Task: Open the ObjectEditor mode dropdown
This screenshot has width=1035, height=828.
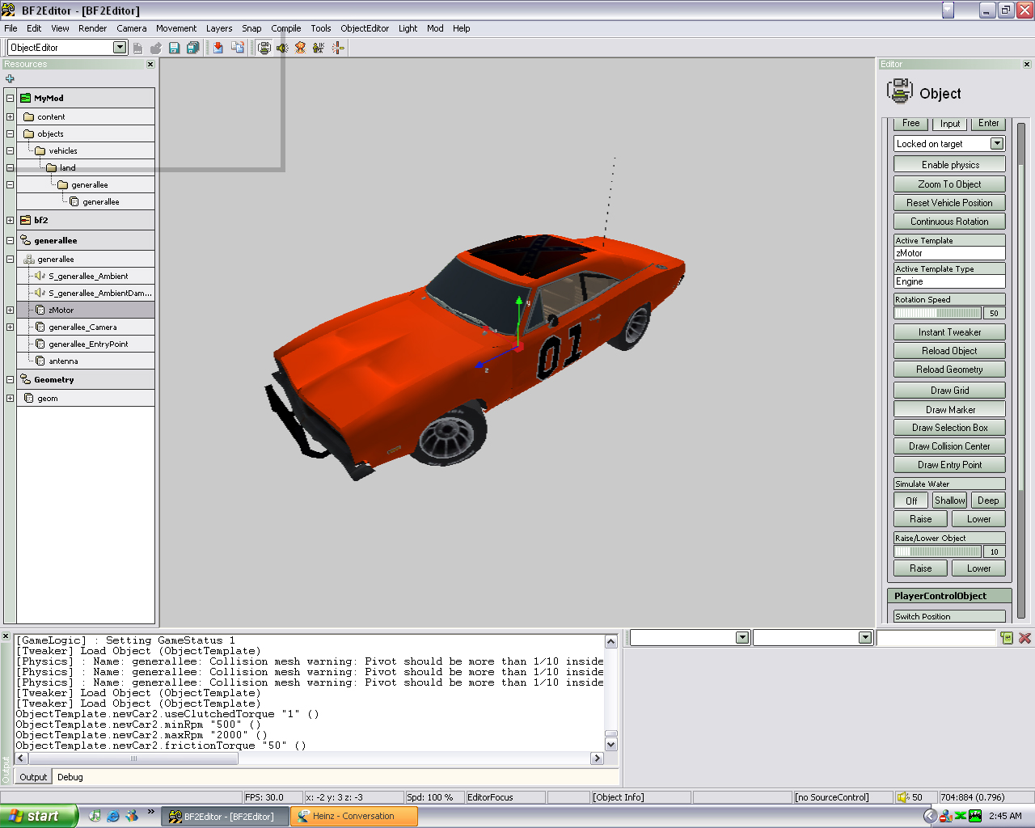Action: pos(120,48)
